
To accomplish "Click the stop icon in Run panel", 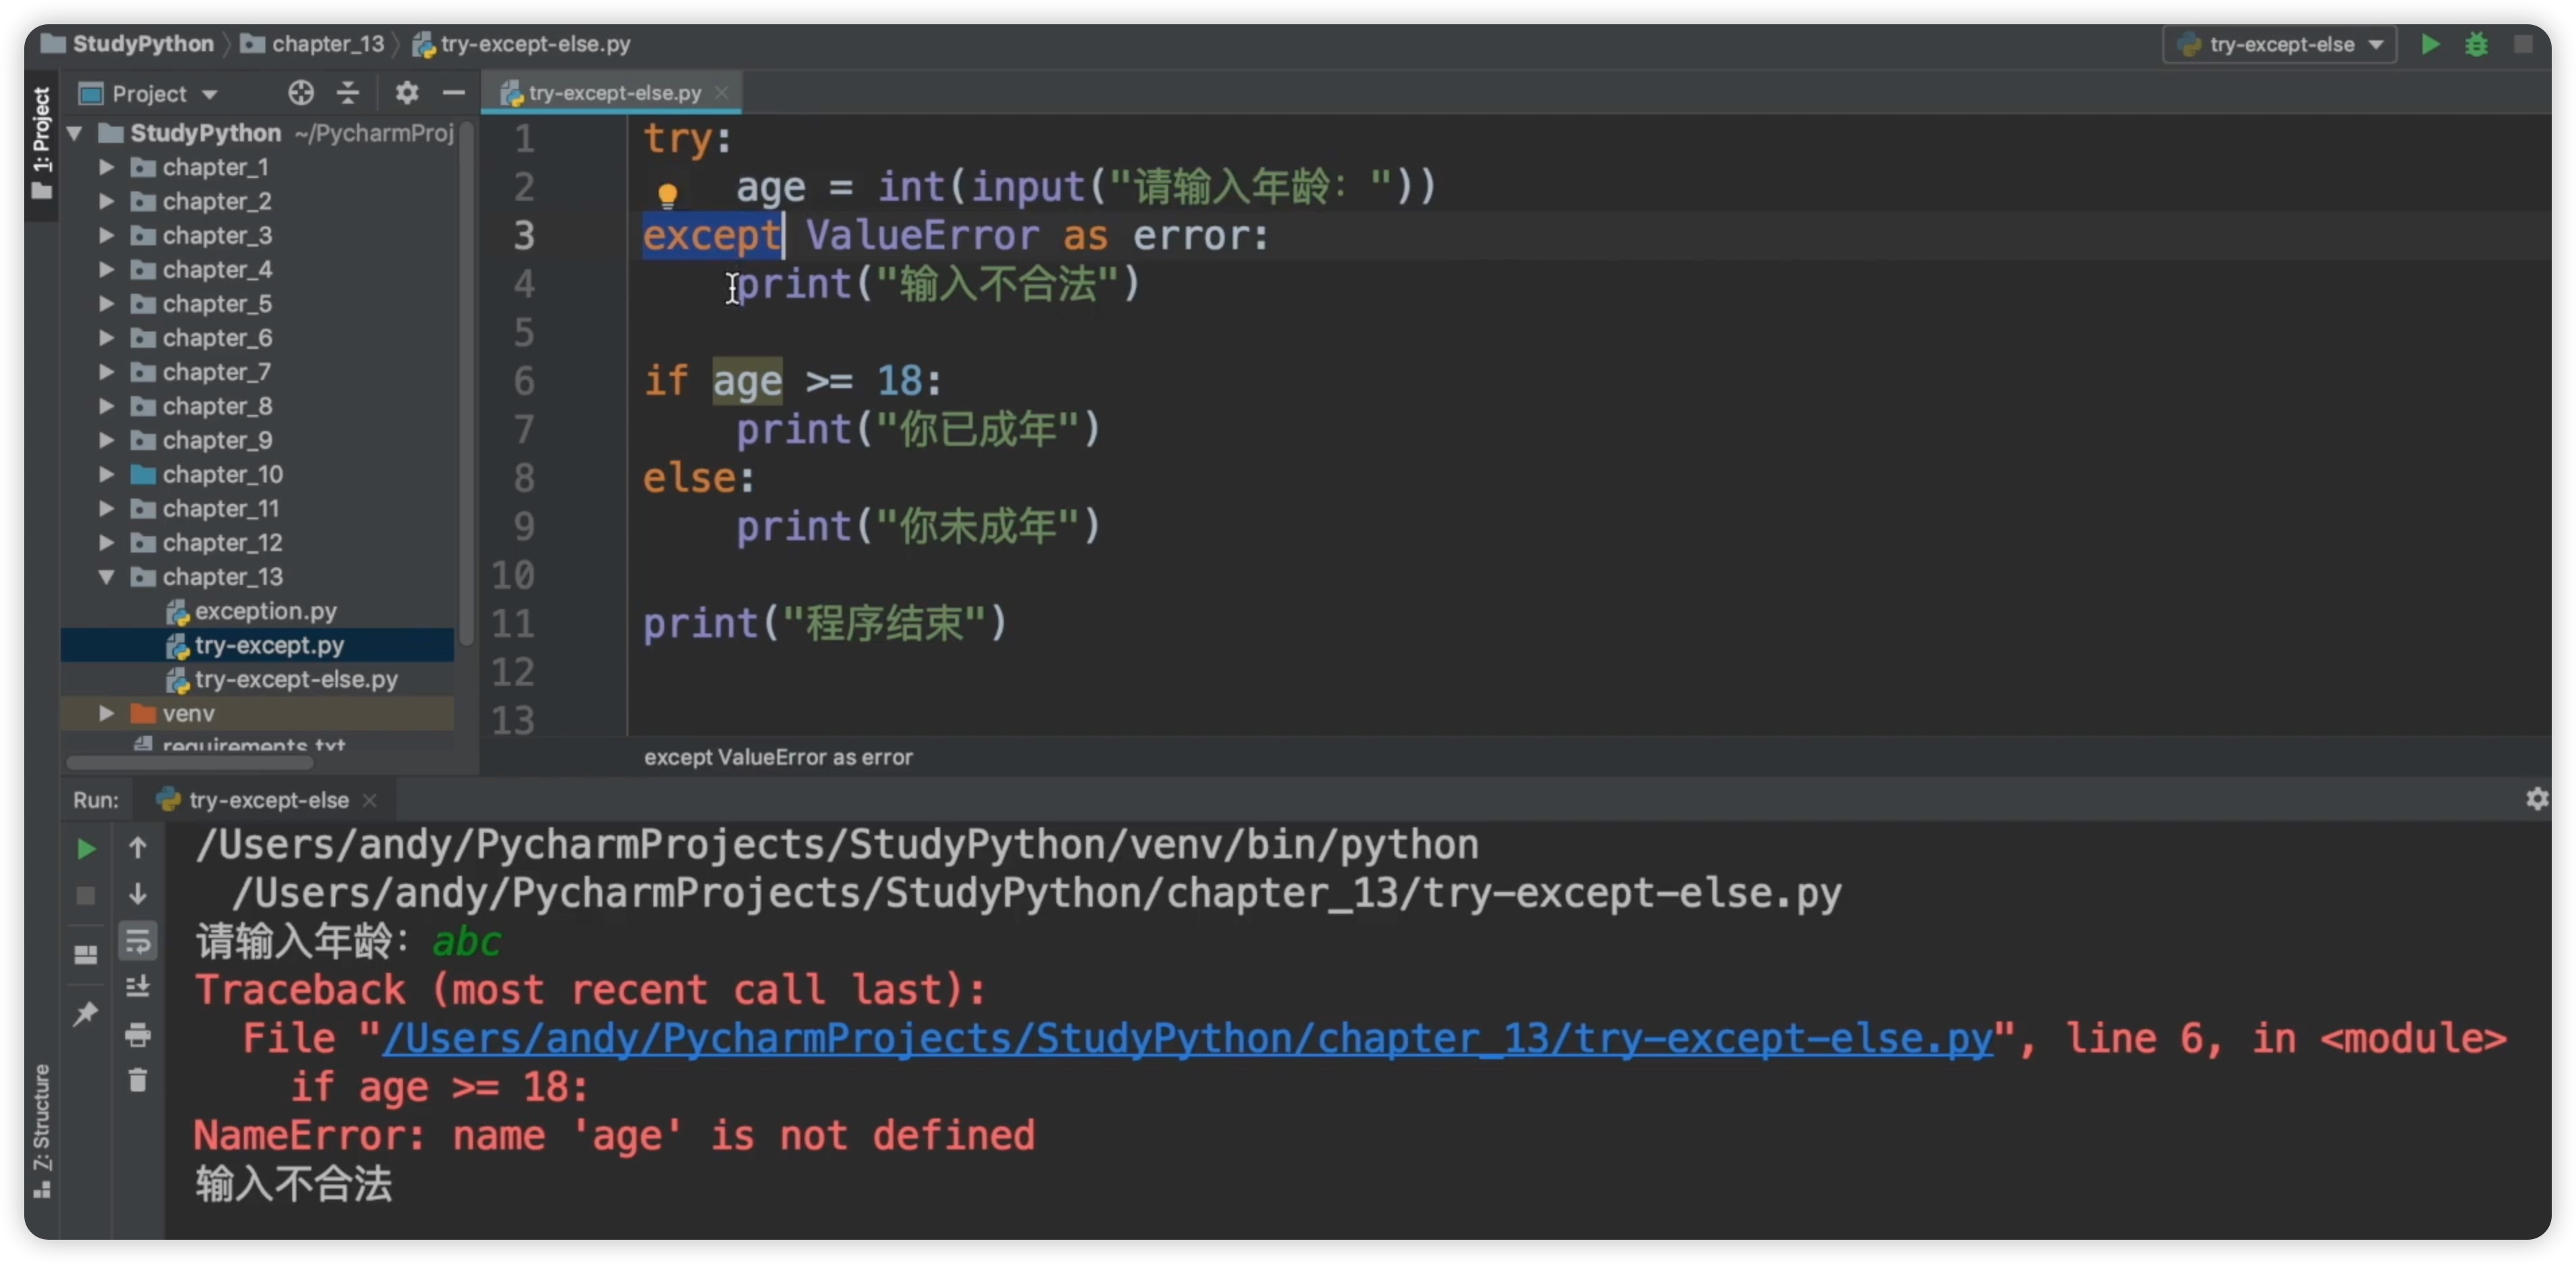I will [x=86, y=895].
